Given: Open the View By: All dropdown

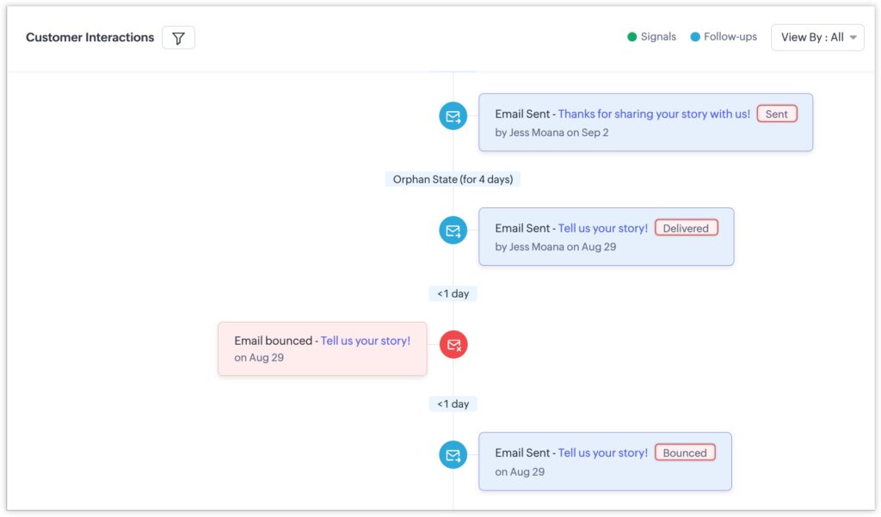Looking at the screenshot, I should (x=816, y=37).
